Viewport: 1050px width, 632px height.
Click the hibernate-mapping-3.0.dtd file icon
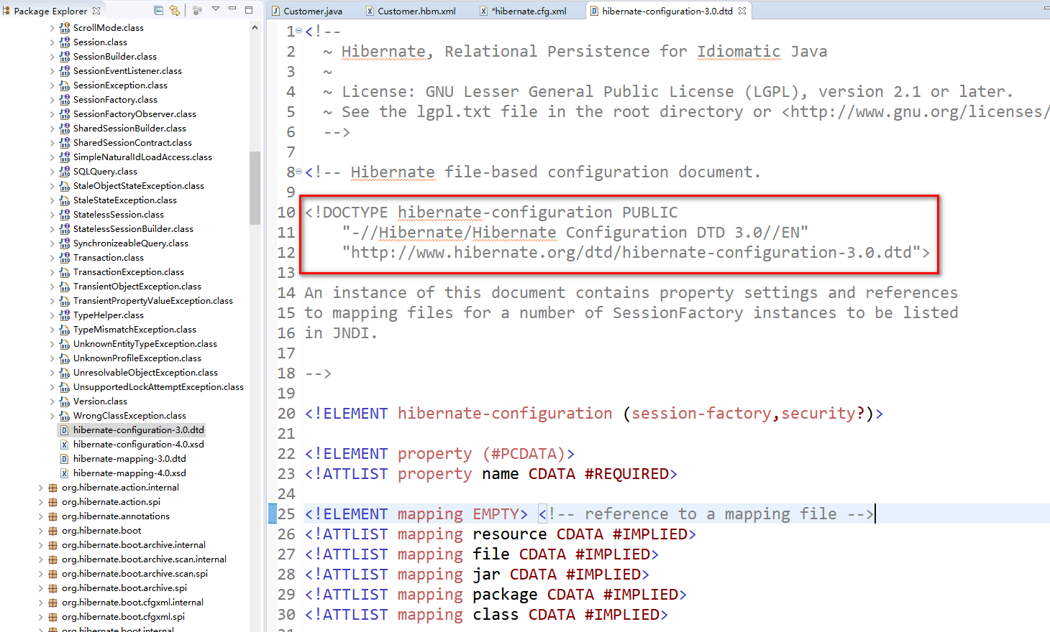click(64, 459)
